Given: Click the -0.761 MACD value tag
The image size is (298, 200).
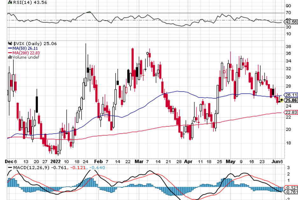Looking at the screenshot, I should (291, 191).
